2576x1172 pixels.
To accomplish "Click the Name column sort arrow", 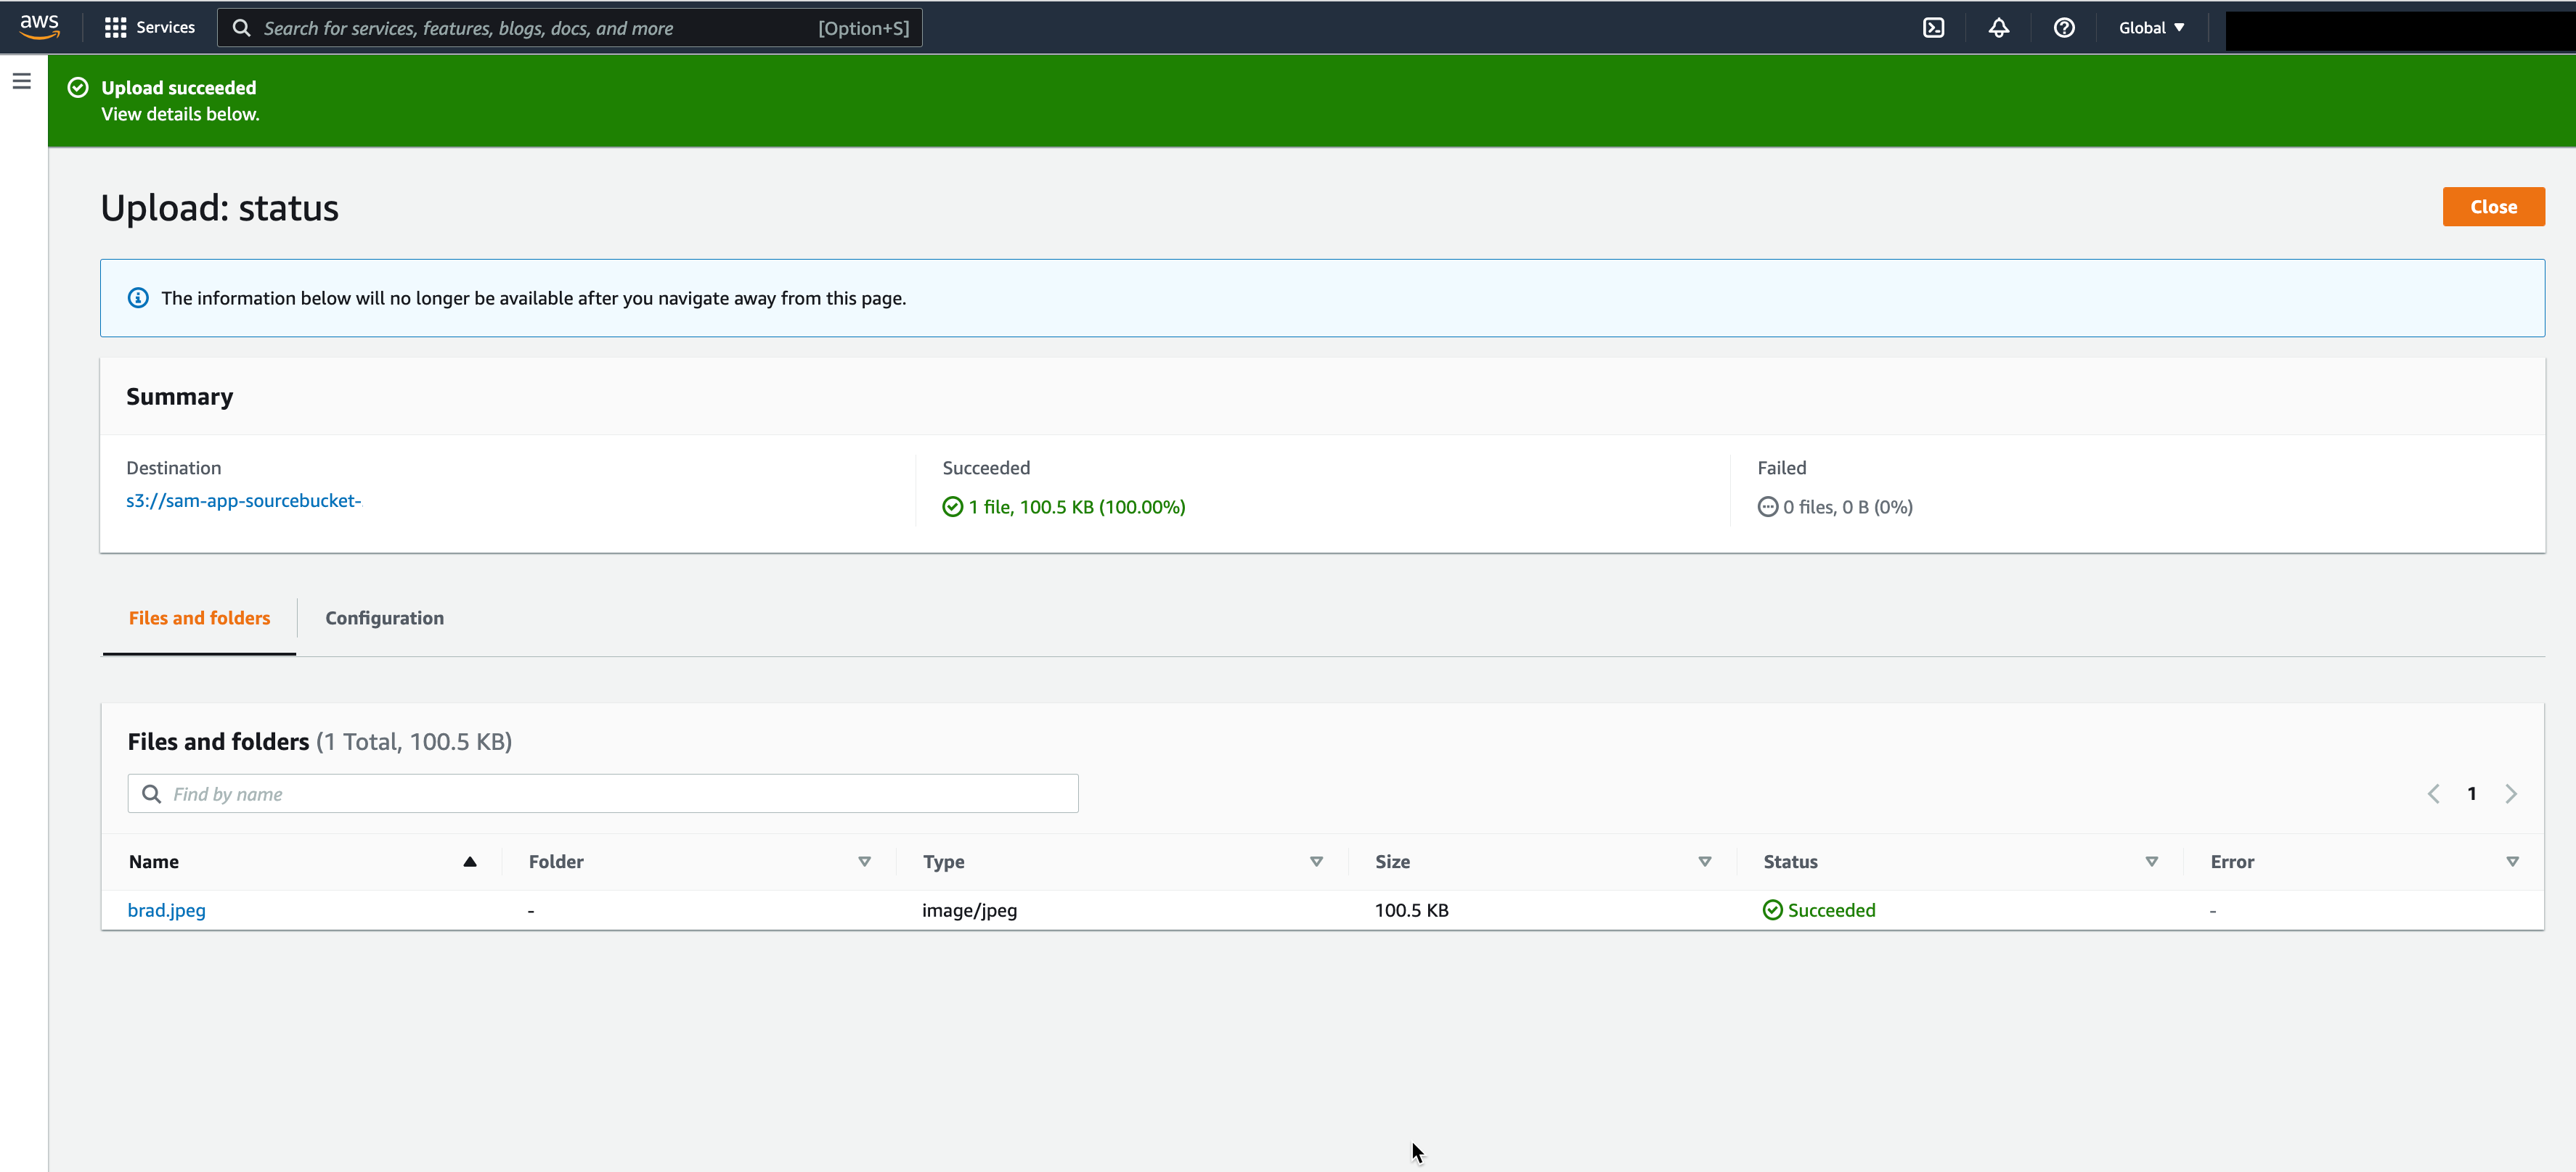I will coord(469,862).
